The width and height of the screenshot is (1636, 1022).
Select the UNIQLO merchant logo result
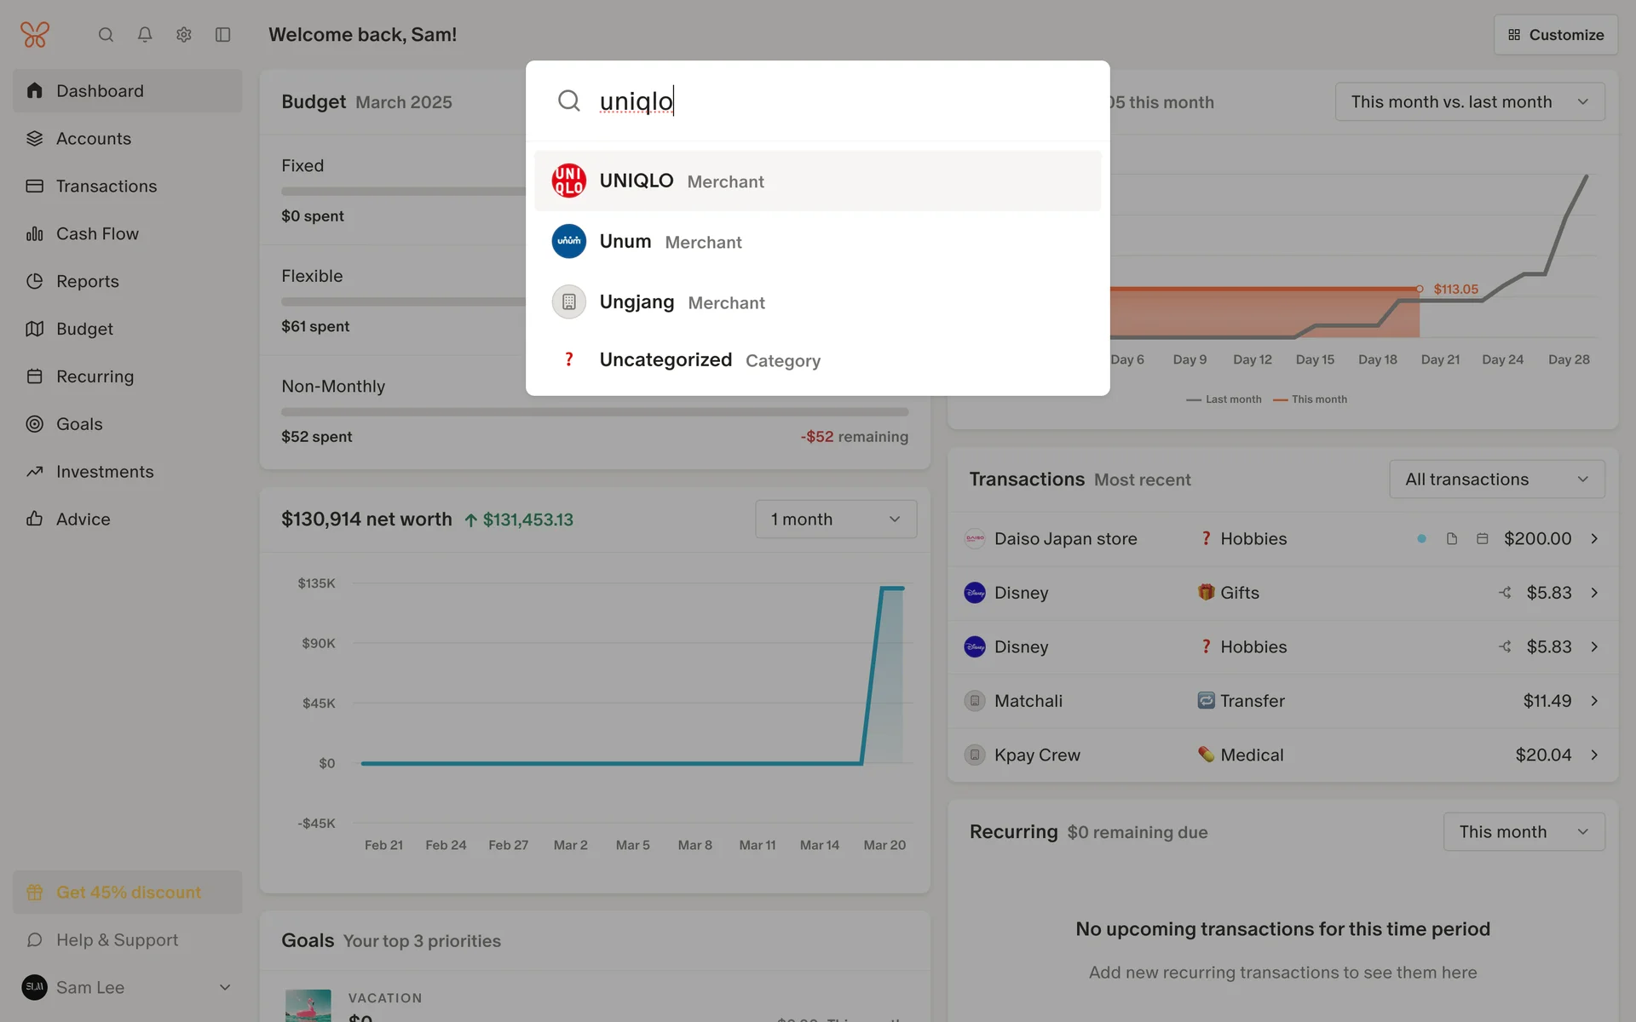click(568, 181)
